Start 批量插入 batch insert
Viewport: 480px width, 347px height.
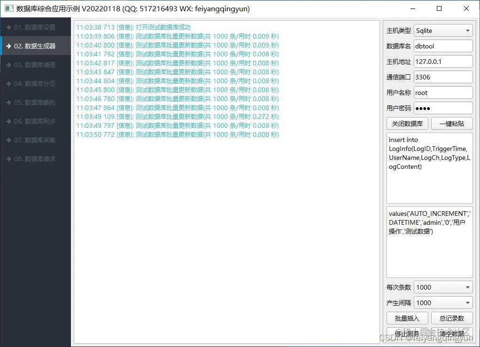pos(407,318)
